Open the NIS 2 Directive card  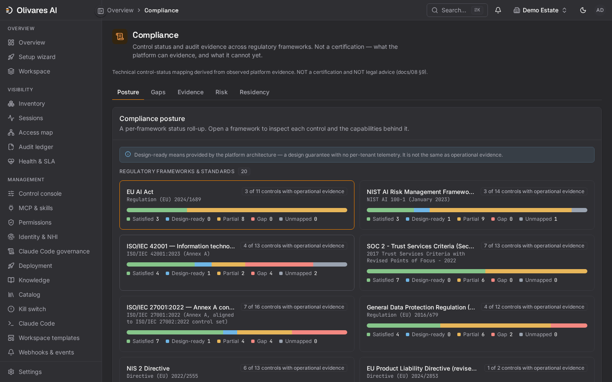(x=237, y=370)
